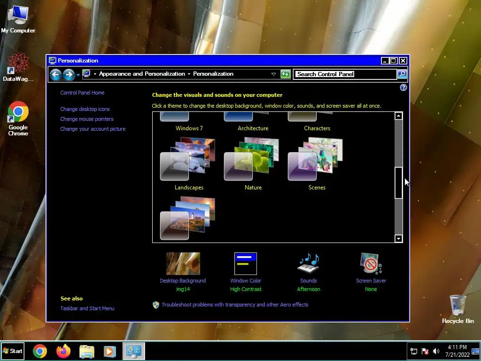Click the theme list scrollbar thumb
Screen dimensions: 481x361
398,183
